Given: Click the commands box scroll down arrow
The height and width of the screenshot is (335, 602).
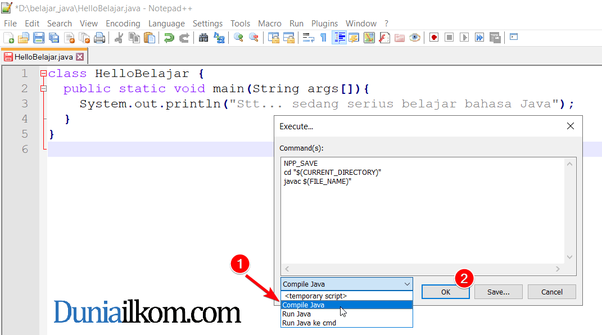Looking at the screenshot, I should pyautogui.click(x=570, y=257).
